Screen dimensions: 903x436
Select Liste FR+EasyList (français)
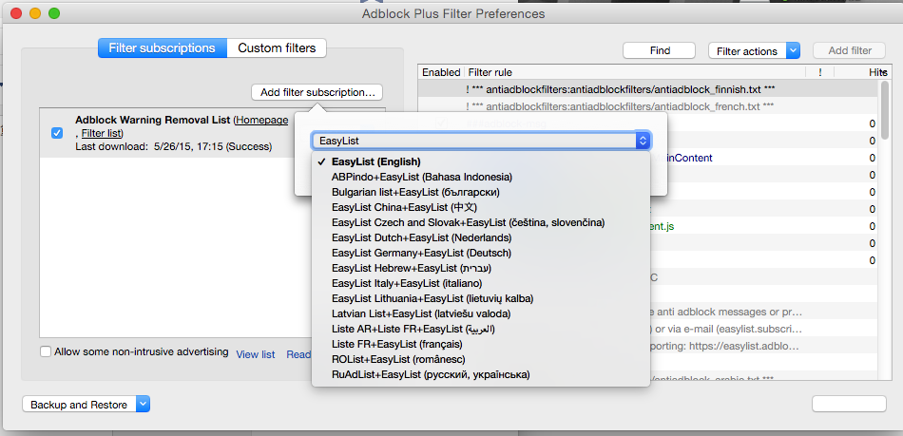(480, 344)
